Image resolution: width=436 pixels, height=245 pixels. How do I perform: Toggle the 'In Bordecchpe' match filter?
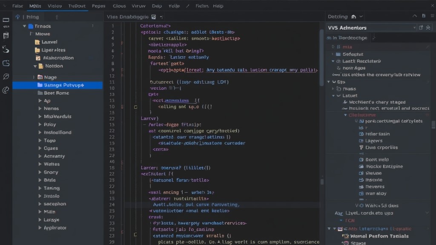click(329, 37)
